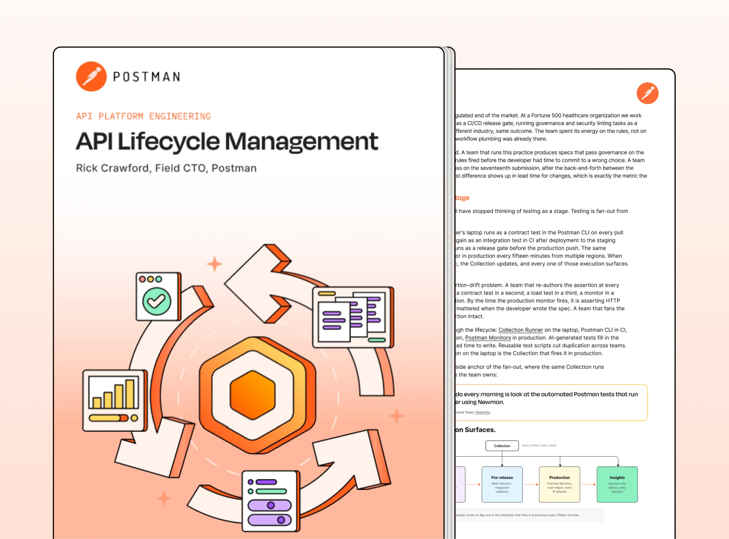Click the Collection box in the diagram

tap(502, 446)
